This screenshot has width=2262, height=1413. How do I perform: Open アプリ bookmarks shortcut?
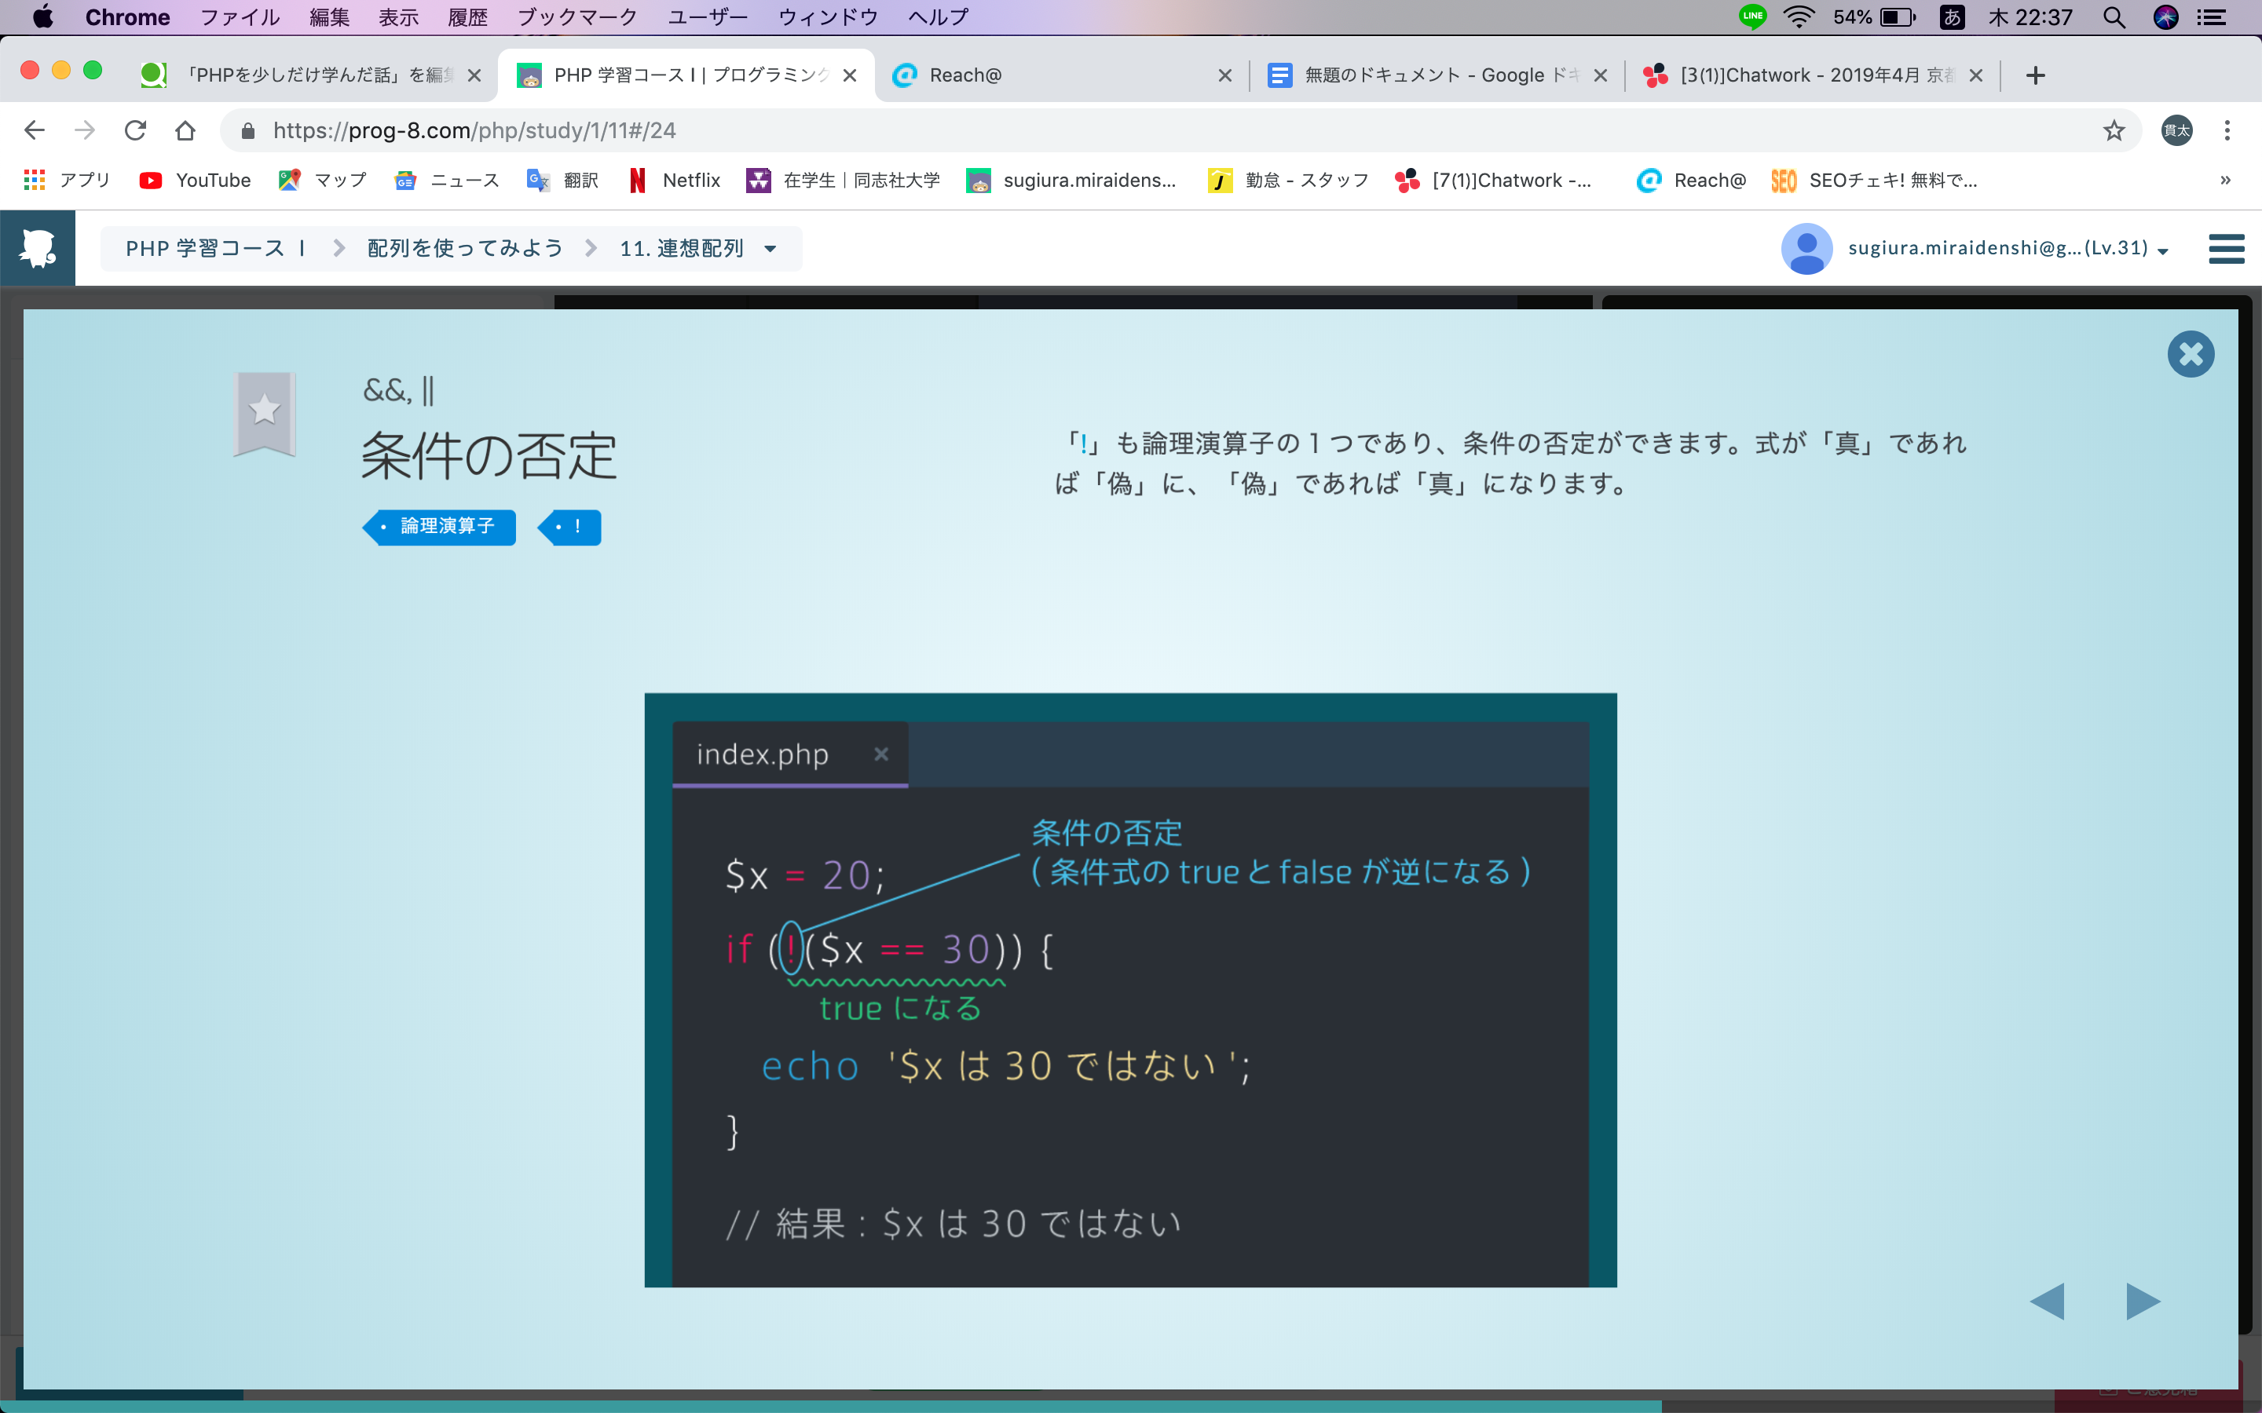(66, 181)
